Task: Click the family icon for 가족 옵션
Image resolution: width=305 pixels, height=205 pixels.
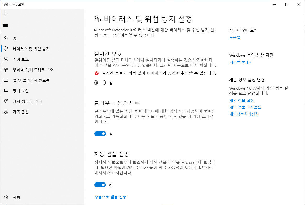Action: 6,112
